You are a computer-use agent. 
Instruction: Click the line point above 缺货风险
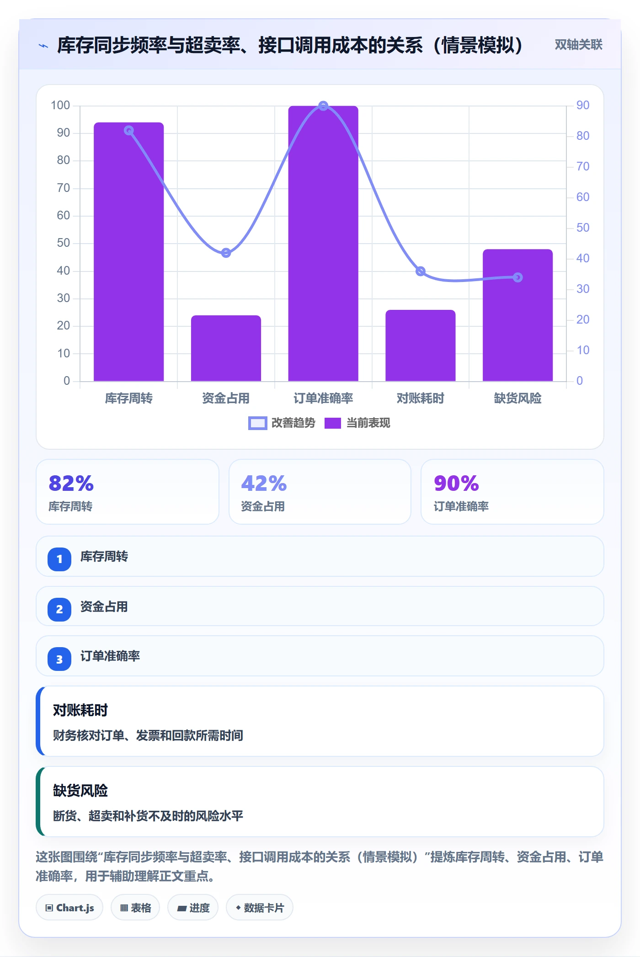tap(517, 277)
